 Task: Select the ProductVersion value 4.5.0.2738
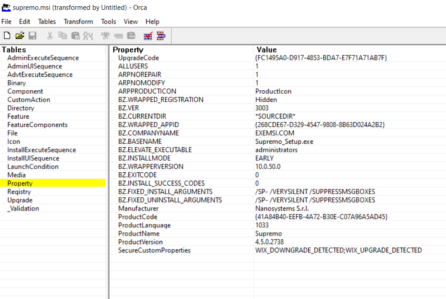pos(269,242)
